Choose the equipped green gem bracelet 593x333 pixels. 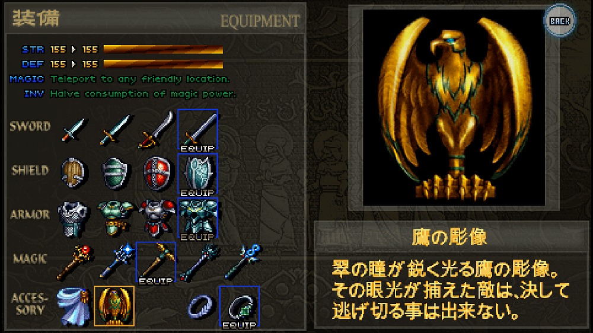[240, 307]
